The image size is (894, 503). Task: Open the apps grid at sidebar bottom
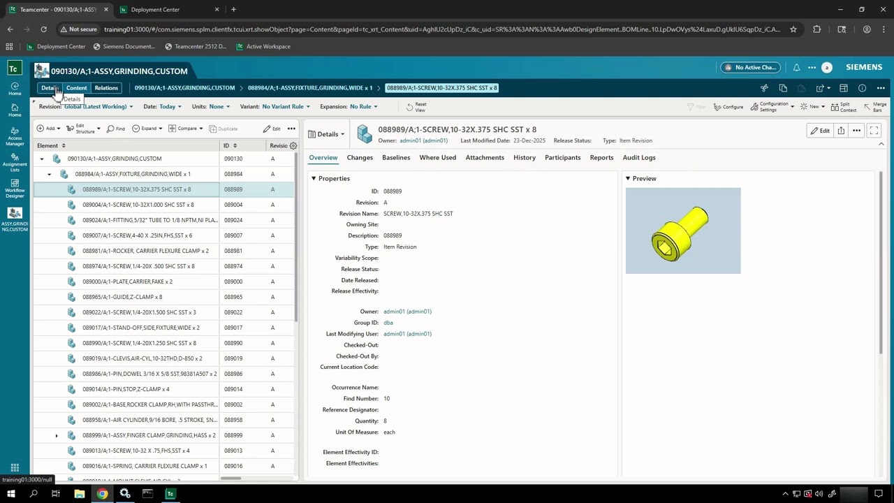pos(15,468)
